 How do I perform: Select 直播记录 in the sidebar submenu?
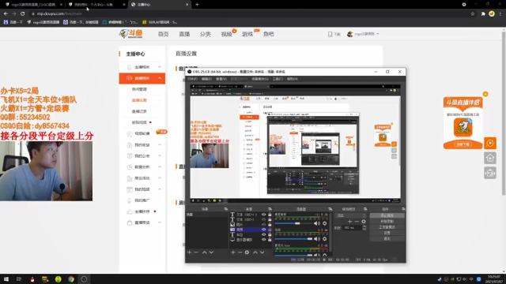(139, 111)
